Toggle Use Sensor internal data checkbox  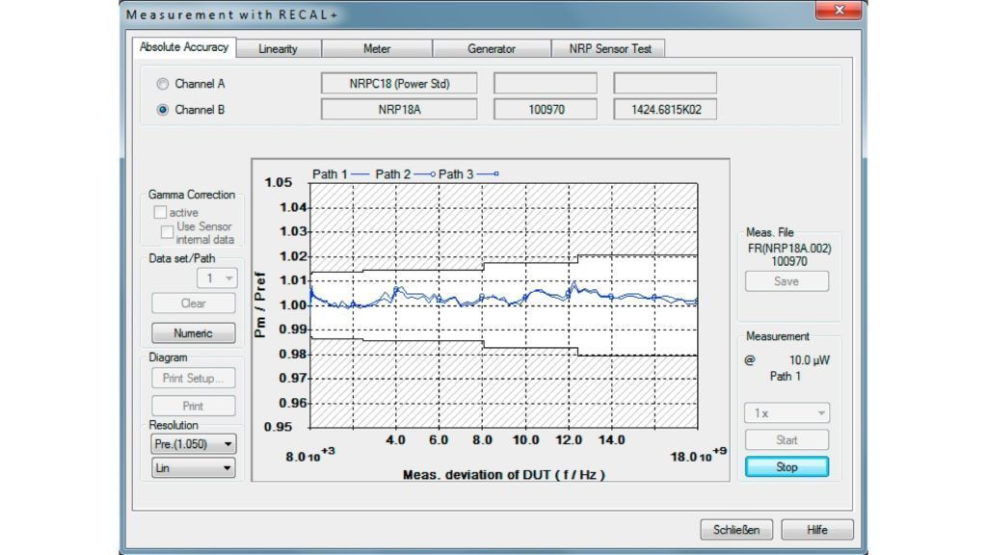tap(168, 232)
